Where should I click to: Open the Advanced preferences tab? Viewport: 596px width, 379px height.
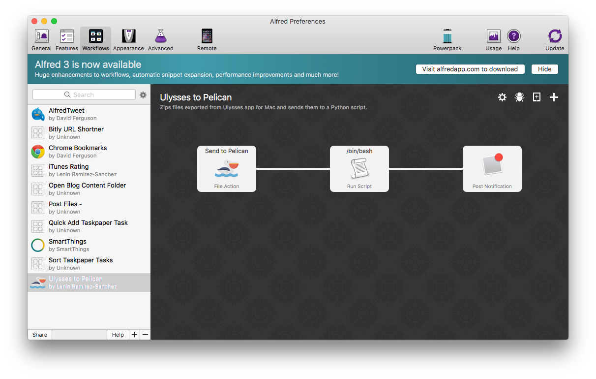coord(161,40)
